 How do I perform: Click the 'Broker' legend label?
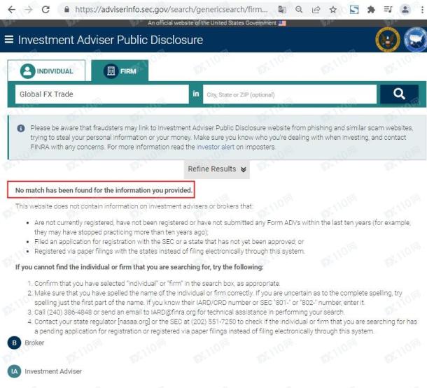[34, 343]
